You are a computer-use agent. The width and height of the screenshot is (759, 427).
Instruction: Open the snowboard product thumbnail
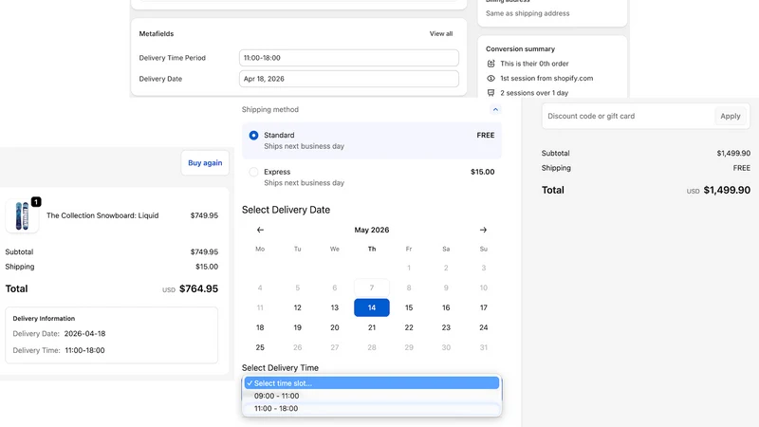[x=22, y=215]
